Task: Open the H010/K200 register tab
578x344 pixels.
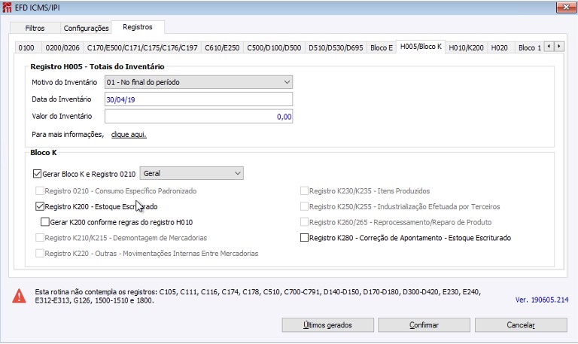Action: [x=466, y=47]
